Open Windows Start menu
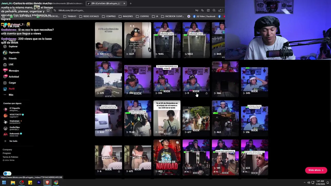The height and width of the screenshot is (186, 331). (x=4, y=183)
